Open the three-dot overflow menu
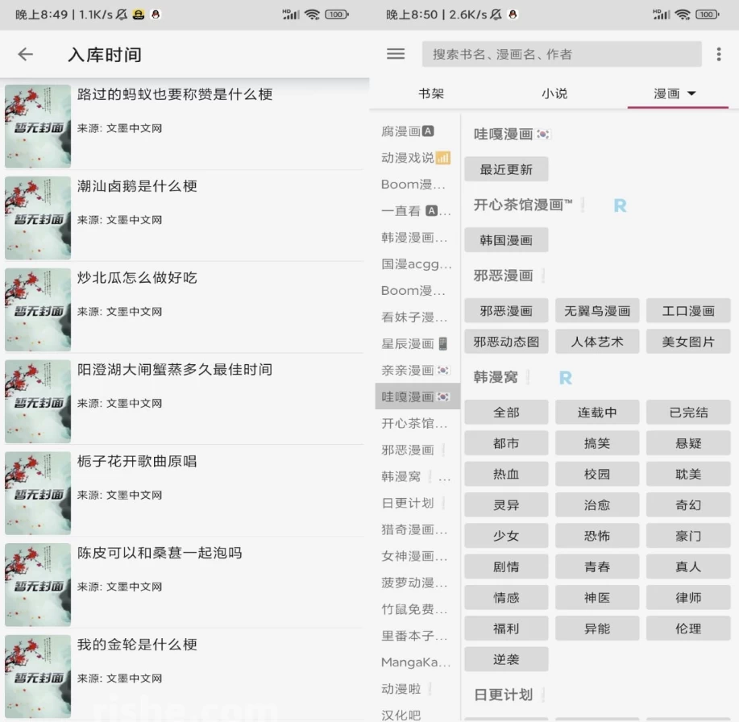 point(719,54)
